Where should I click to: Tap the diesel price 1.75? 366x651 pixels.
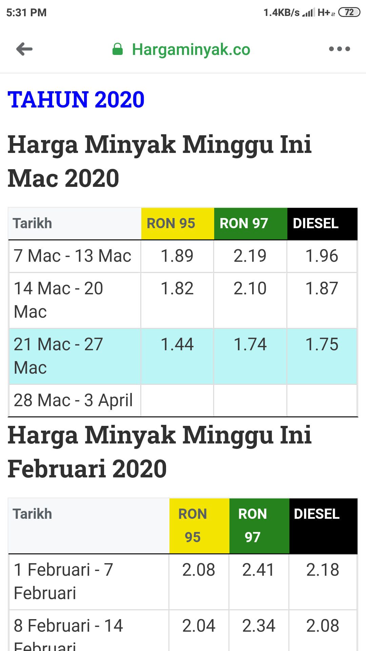click(322, 344)
